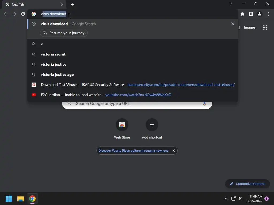Click the Add shortcut button
This screenshot has height=205, width=274.
tap(152, 129)
